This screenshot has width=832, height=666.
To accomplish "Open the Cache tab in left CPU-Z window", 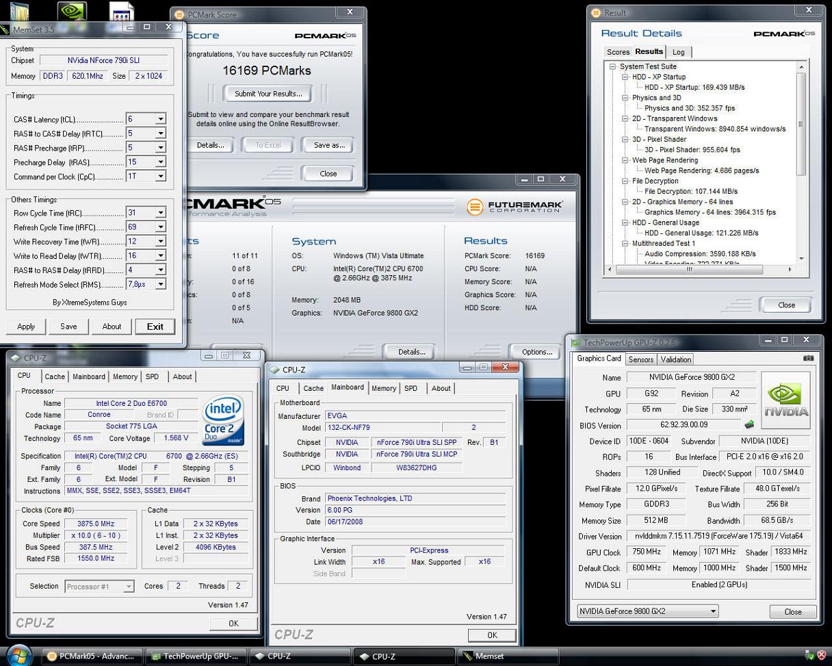I will [x=55, y=376].
